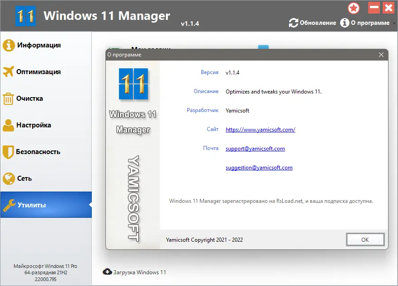Expand the arrow next to О программе
The height and width of the screenshot is (286, 398).
pyautogui.click(x=393, y=23)
